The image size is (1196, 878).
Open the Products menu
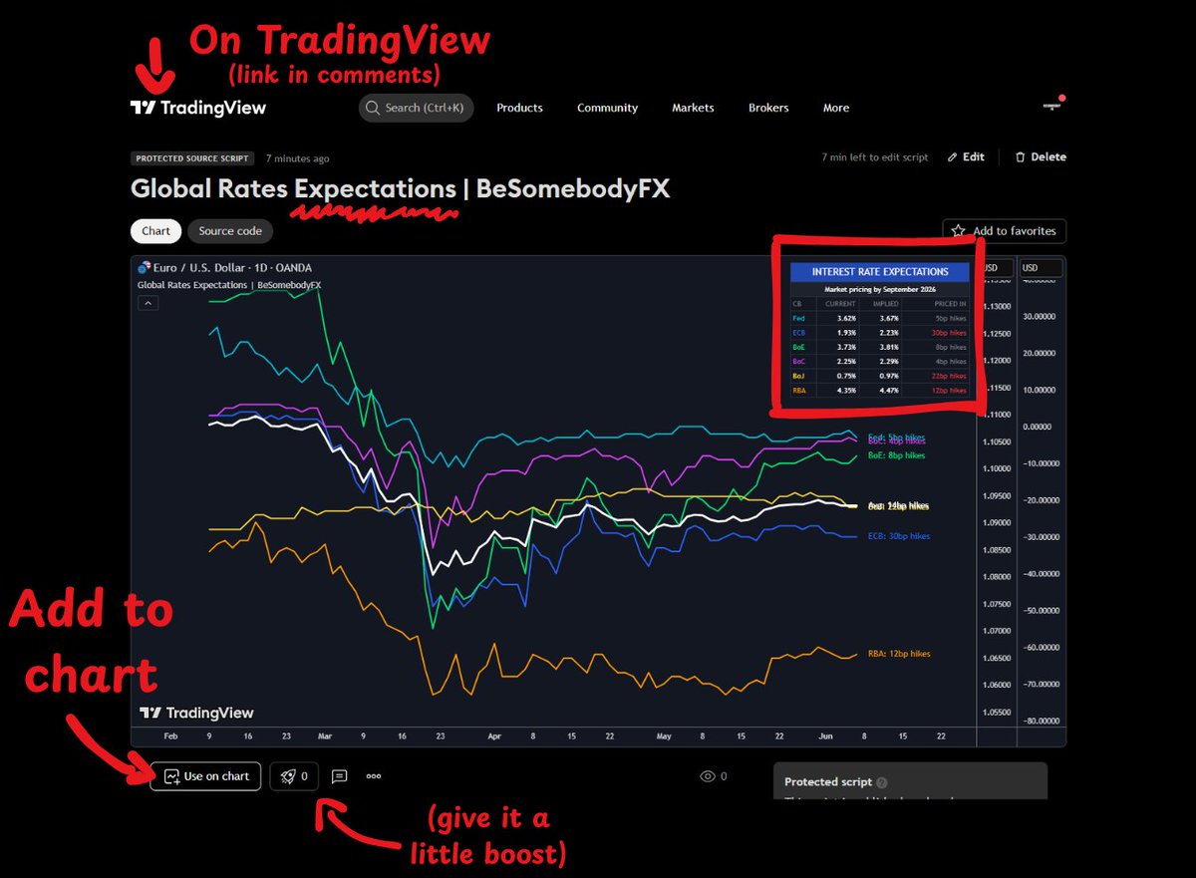(519, 108)
